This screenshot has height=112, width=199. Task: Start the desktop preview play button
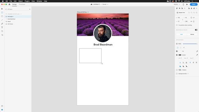[x=187, y=4]
